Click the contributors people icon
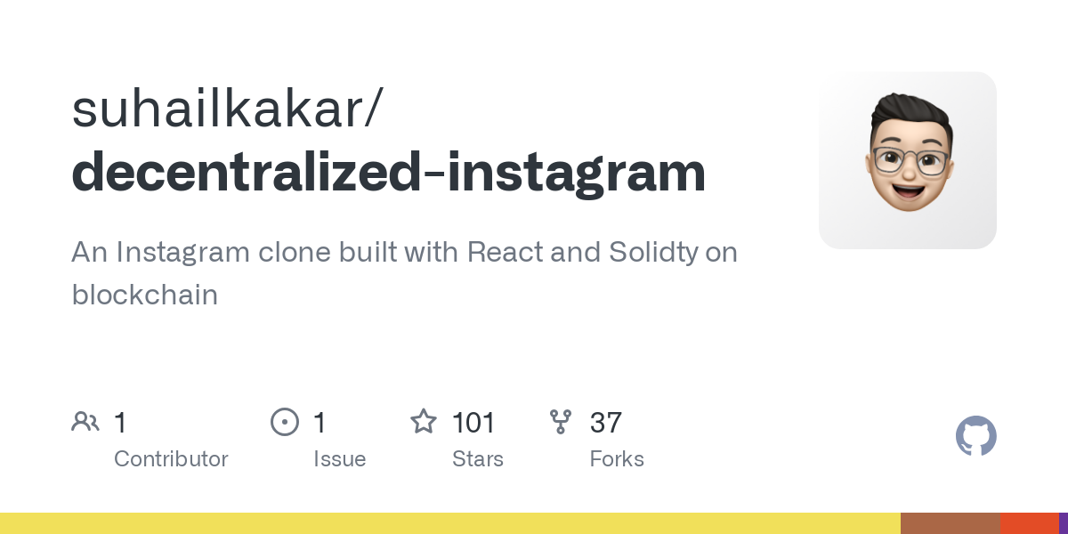 click(85, 422)
